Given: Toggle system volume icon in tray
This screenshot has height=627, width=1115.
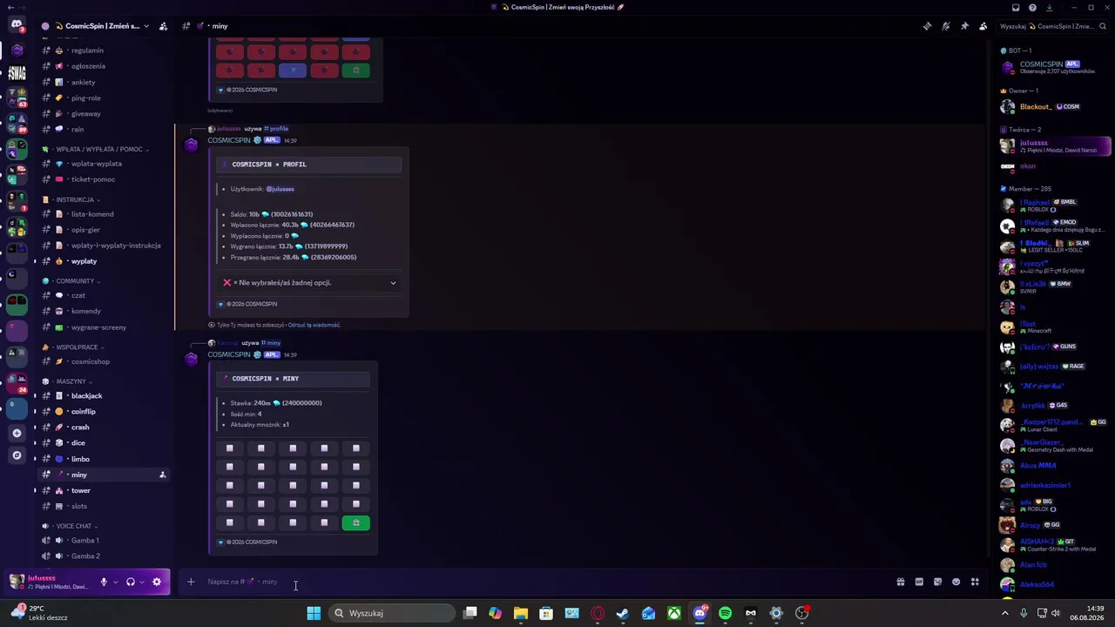Looking at the screenshot, I should tap(1056, 613).
